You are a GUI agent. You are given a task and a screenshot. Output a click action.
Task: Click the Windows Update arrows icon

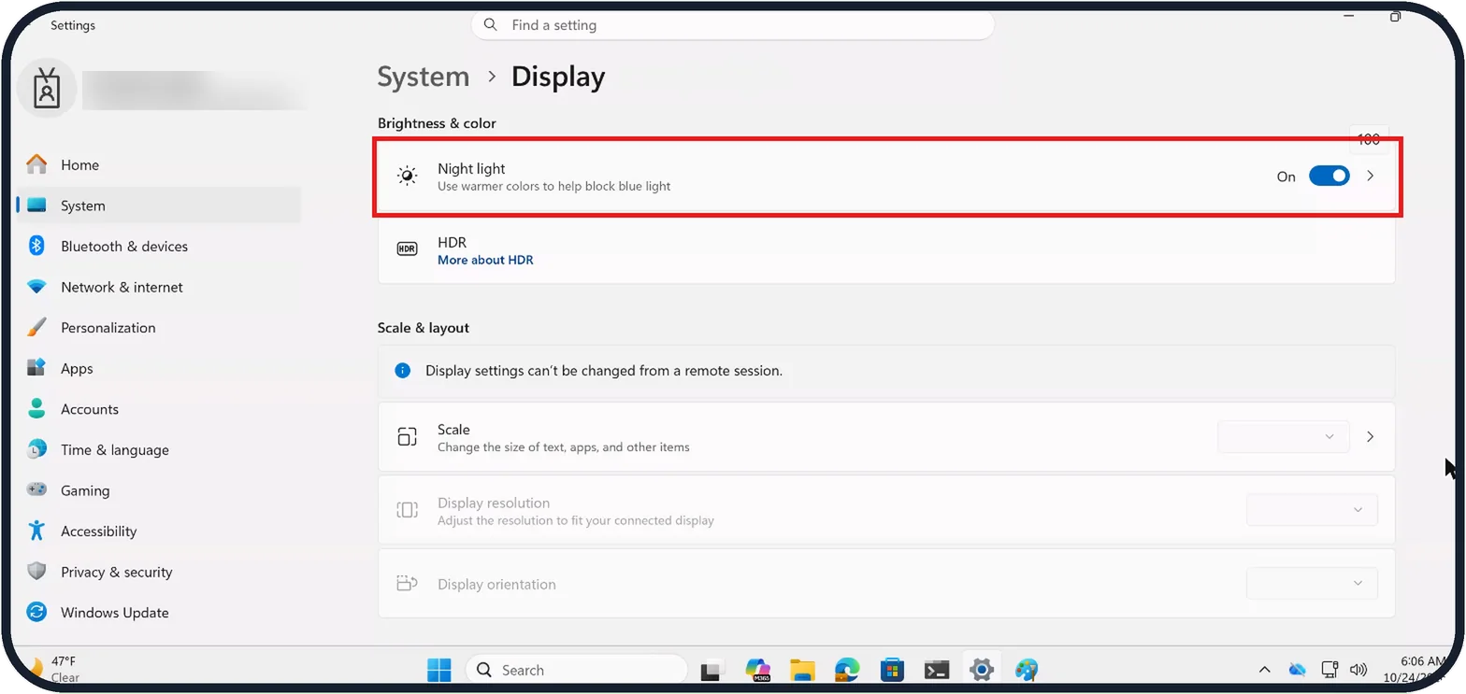pos(36,613)
